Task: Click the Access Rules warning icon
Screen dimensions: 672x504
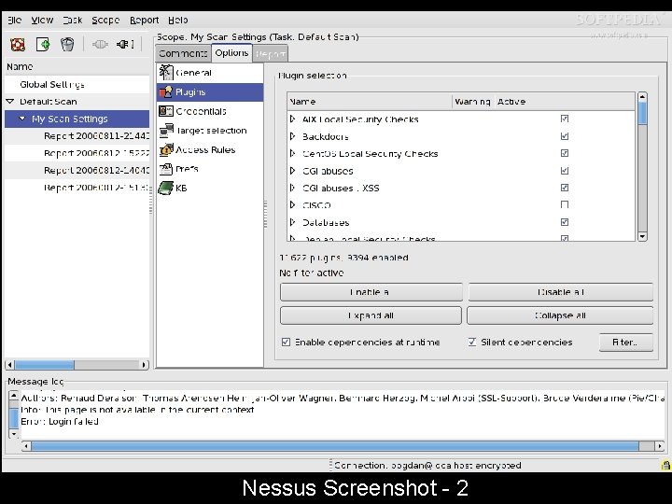Action: (166, 149)
